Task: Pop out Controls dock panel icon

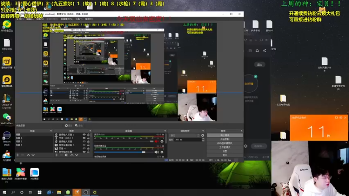Action: click(x=242, y=131)
